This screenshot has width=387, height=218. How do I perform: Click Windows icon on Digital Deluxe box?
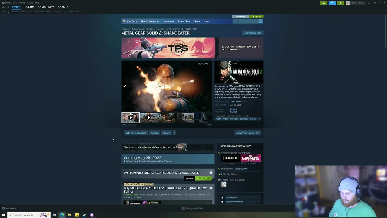(x=211, y=188)
